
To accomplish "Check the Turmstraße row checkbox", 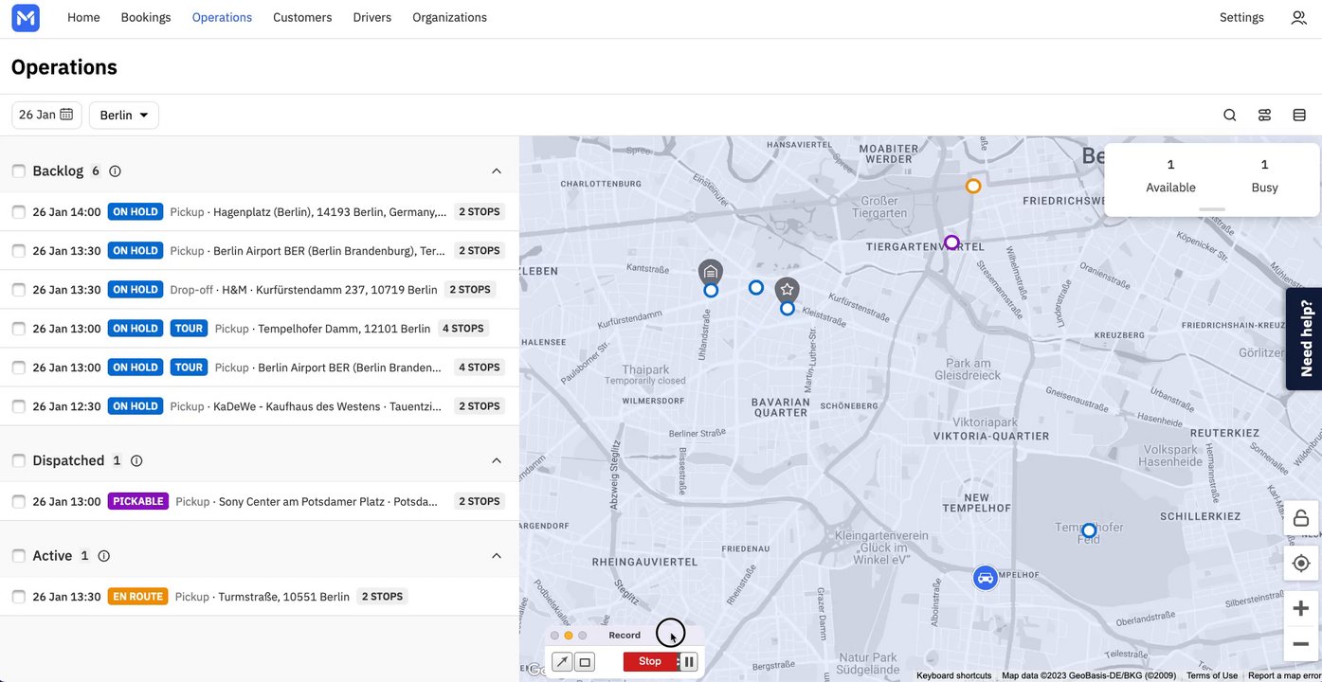I will 19,598.
